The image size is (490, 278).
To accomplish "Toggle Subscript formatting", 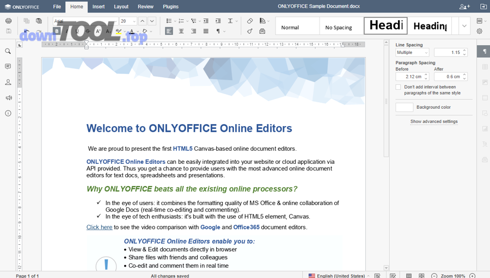I will 108,31.
